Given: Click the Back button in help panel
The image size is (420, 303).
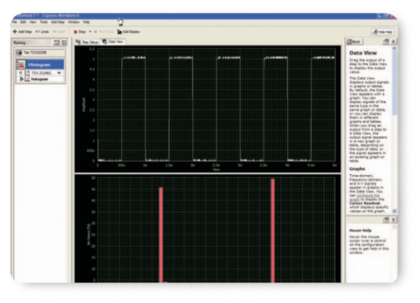Looking at the screenshot, I should click(354, 42).
